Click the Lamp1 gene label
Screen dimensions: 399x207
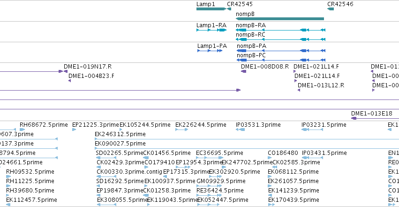(206, 4)
